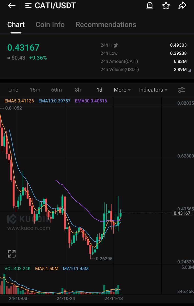Tap the CATI/USDT pair title

(55, 6)
